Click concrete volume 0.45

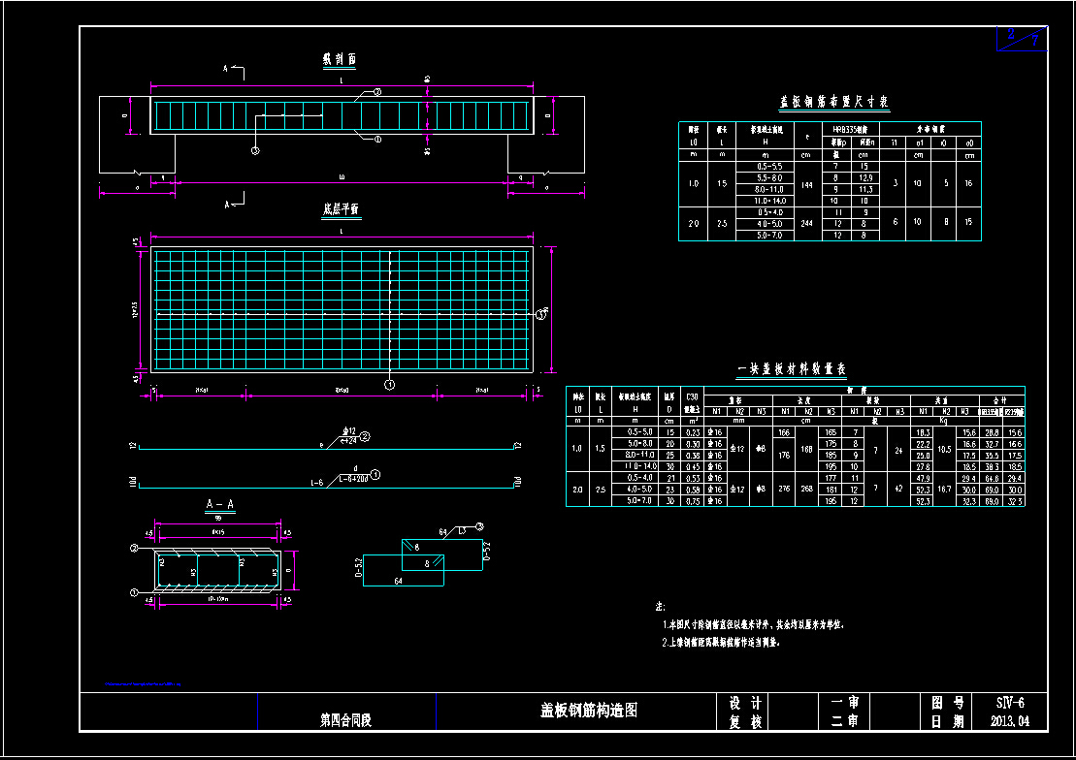(x=693, y=466)
